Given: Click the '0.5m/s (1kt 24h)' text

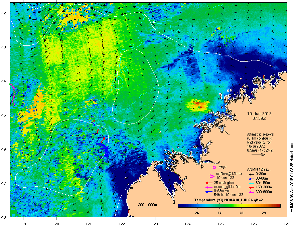Looking at the screenshot, I should pos(260,150).
